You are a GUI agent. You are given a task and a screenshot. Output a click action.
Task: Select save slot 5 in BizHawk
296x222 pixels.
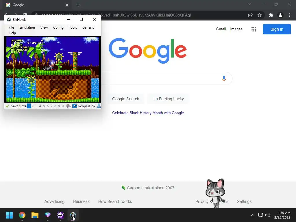44,106
